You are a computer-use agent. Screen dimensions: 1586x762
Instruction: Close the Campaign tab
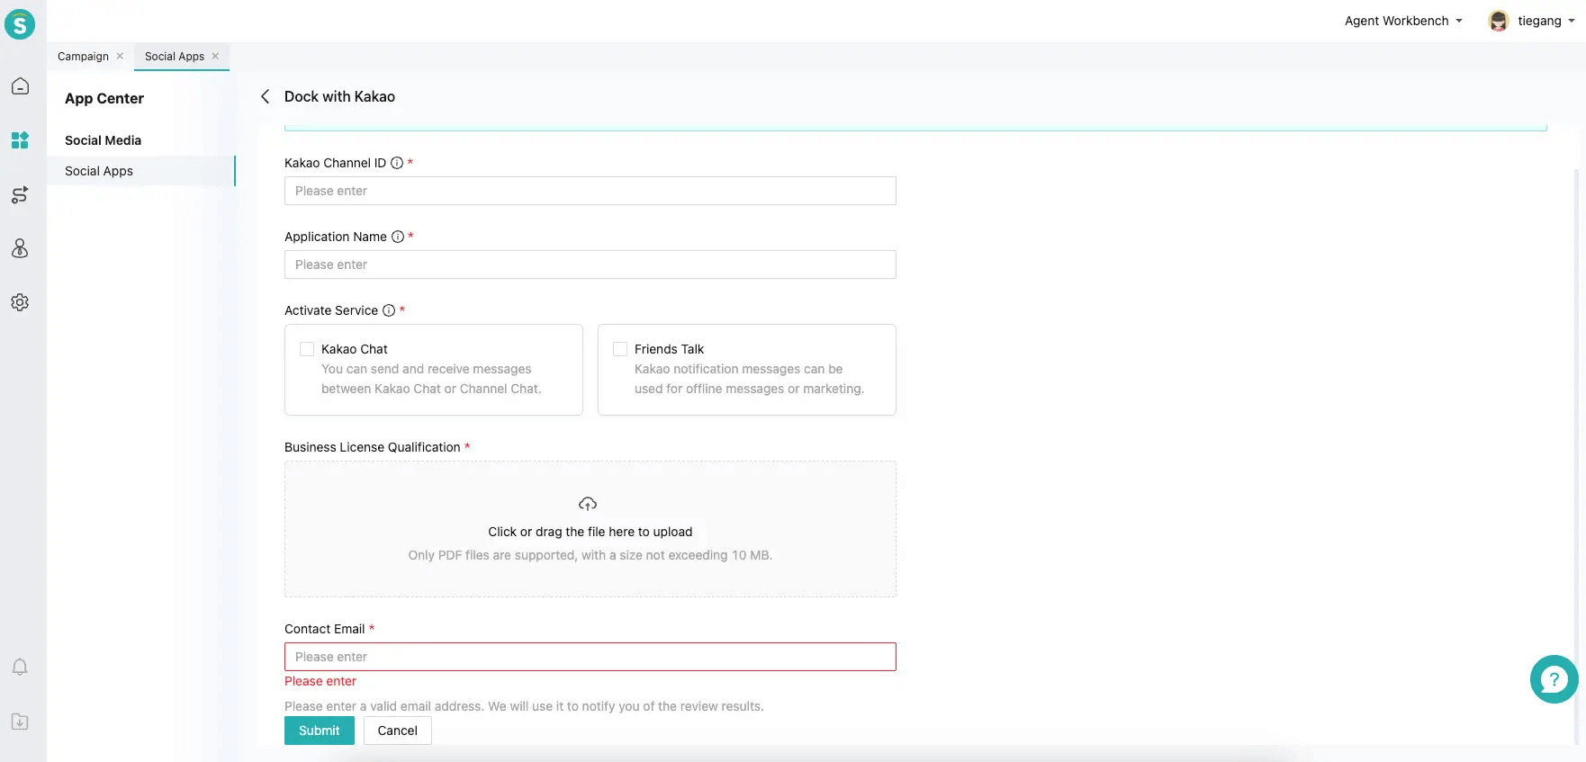(x=120, y=56)
